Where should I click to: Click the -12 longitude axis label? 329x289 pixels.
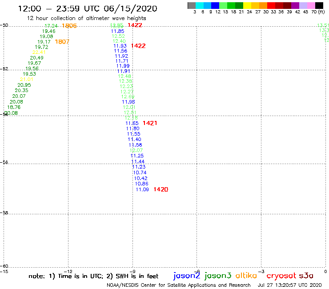click(68, 271)
